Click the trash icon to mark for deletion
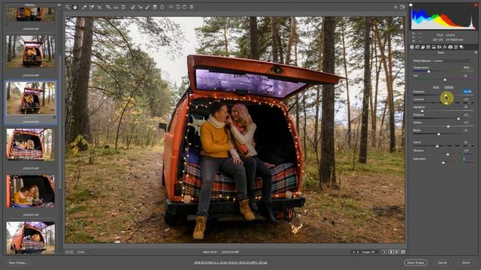481x270 pixels. pos(192,7)
